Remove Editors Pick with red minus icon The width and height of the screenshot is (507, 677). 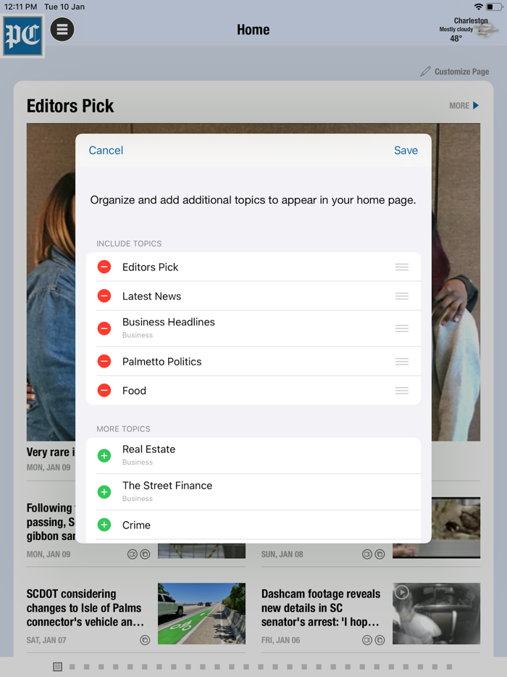click(104, 267)
